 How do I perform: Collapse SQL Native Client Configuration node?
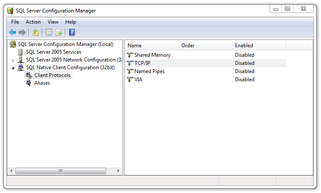13,68
